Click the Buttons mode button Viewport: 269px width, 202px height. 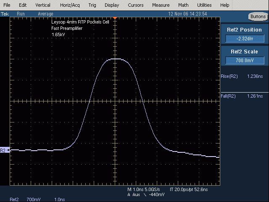point(258,17)
